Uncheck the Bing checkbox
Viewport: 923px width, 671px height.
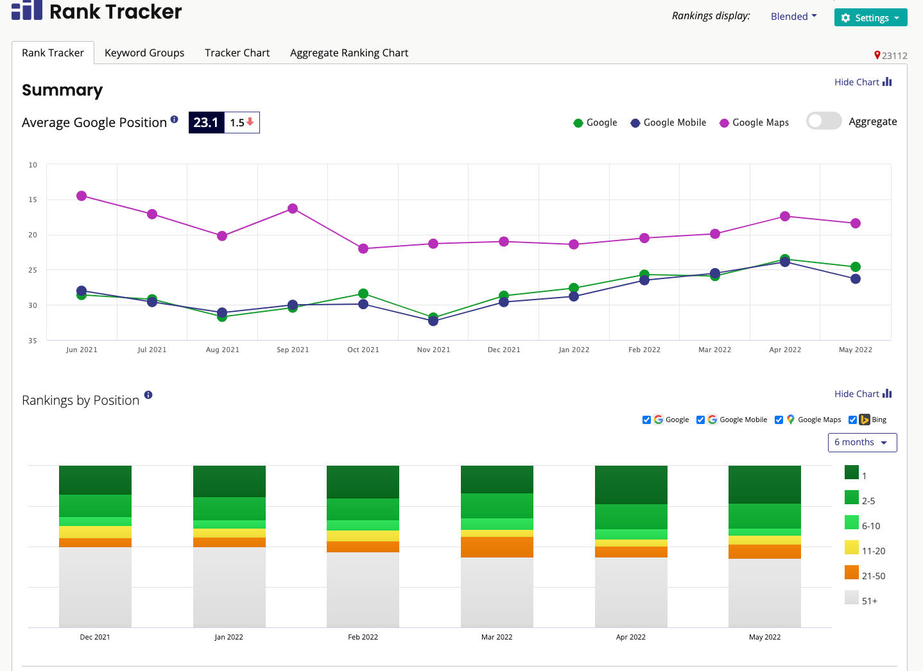click(x=852, y=420)
